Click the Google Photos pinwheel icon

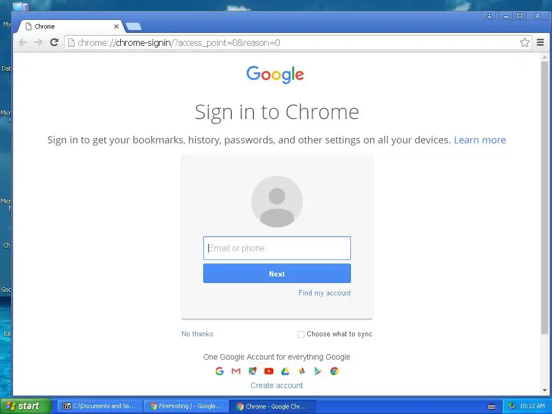[x=302, y=371]
